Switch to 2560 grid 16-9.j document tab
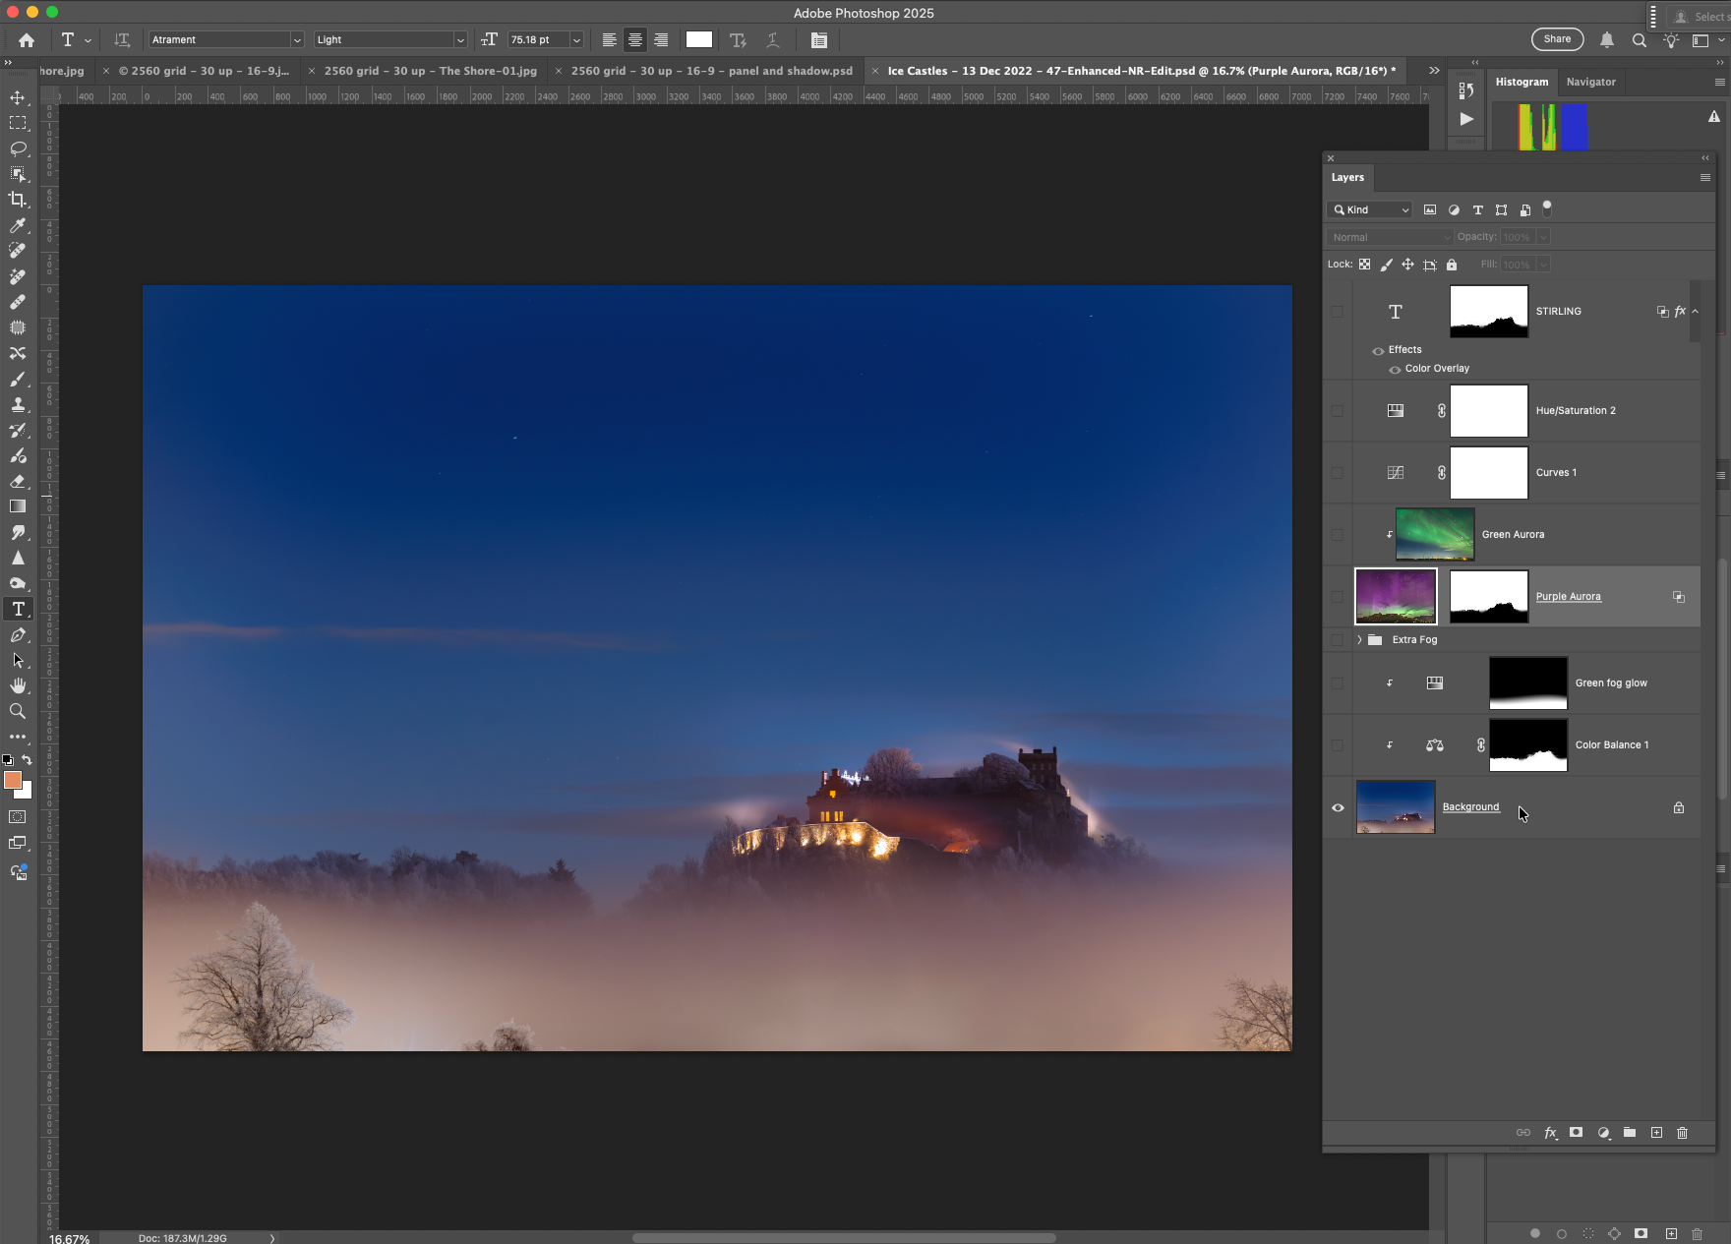The height and width of the screenshot is (1244, 1731). coord(203,71)
